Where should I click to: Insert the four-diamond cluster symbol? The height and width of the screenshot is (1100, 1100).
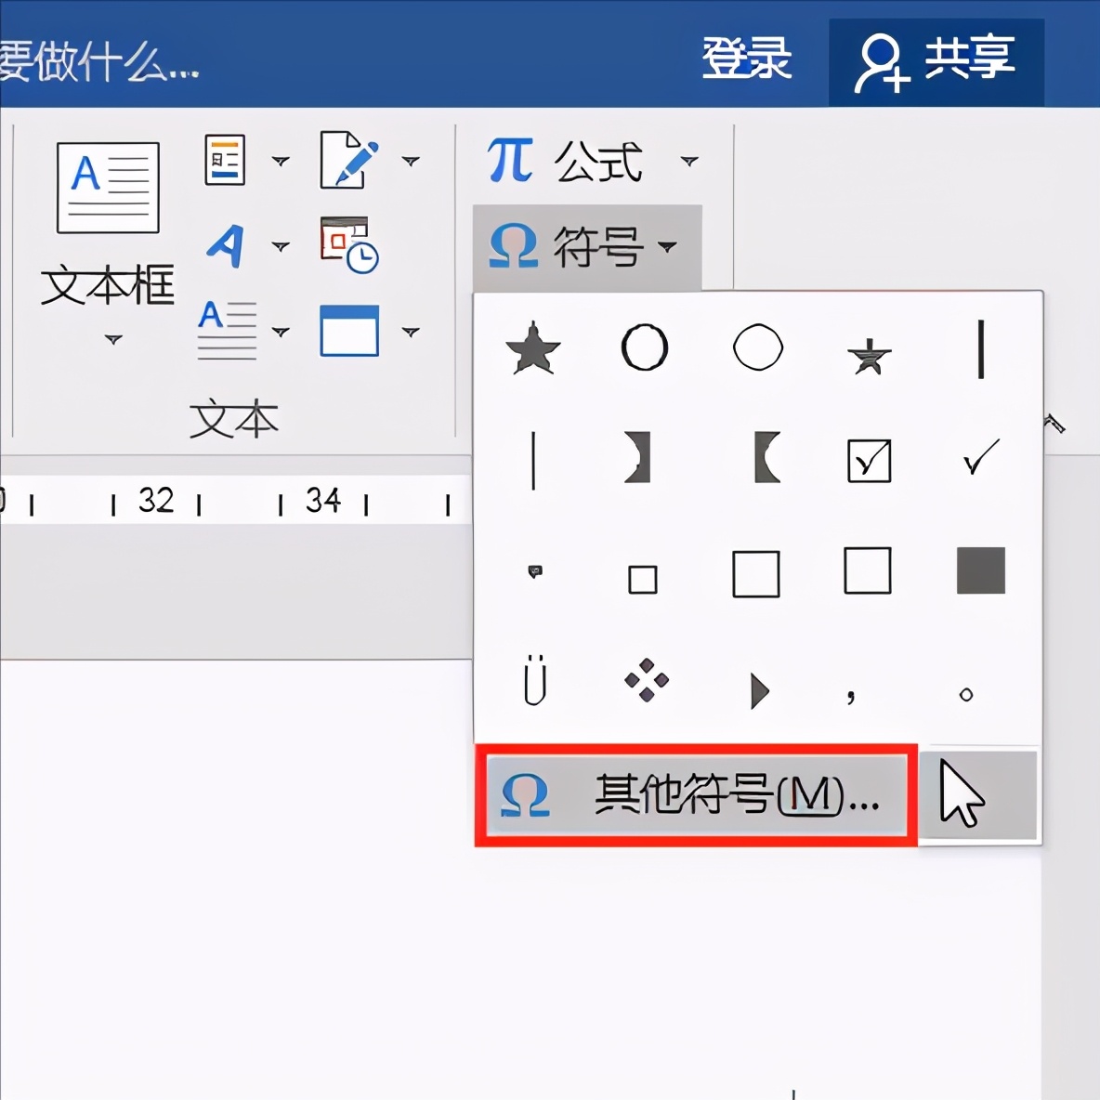click(x=647, y=680)
